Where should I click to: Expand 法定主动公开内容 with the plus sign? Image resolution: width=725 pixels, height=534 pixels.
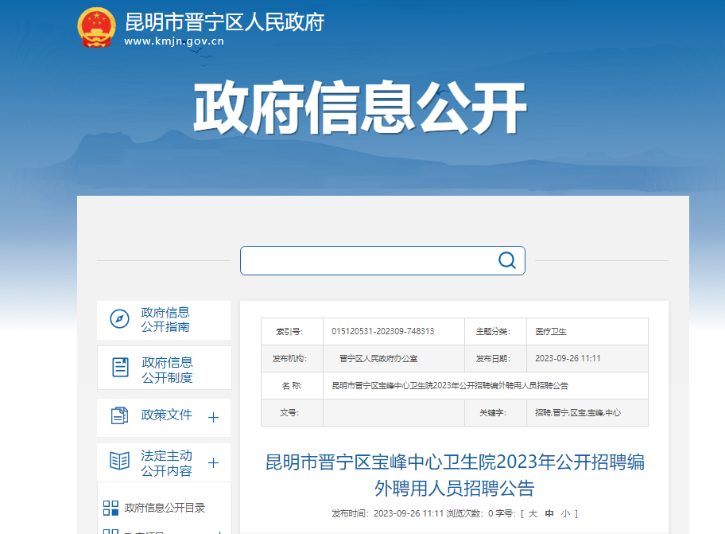pos(213,462)
